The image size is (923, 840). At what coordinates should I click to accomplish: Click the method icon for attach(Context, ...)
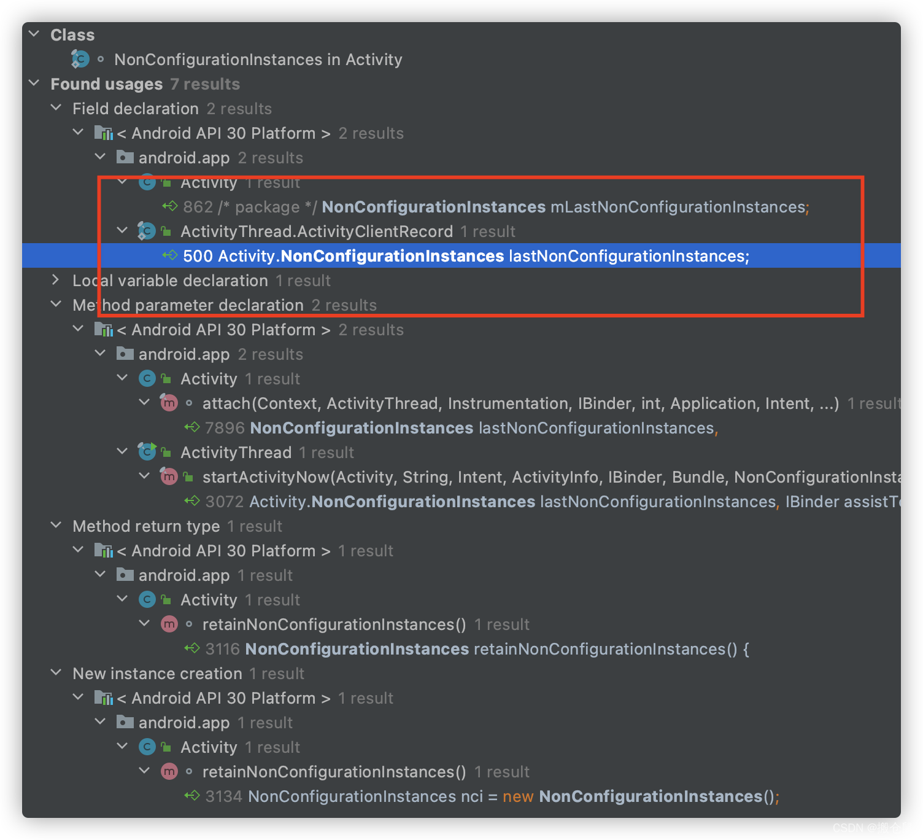pyautogui.click(x=169, y=403)
